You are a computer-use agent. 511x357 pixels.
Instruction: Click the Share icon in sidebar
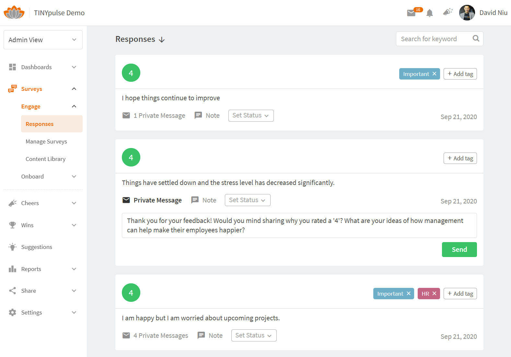pos(12,290)
